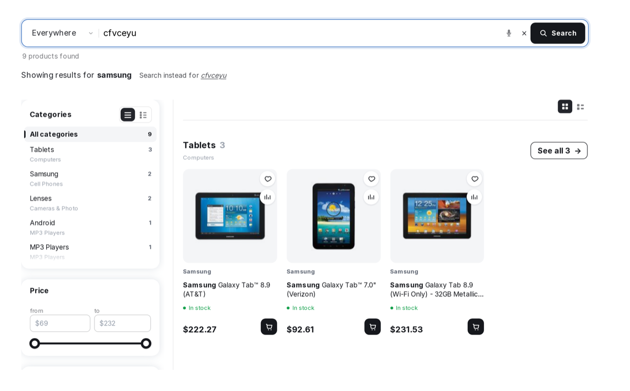Open the Everywhere search scope dropdown
This screenshot has height=391, width=630.
(x=62, y=33)
